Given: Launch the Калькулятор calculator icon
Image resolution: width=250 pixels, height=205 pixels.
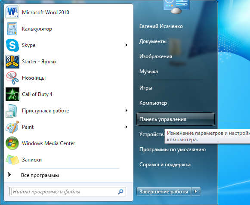Looking at the screenshot, I should click(12, 29).
